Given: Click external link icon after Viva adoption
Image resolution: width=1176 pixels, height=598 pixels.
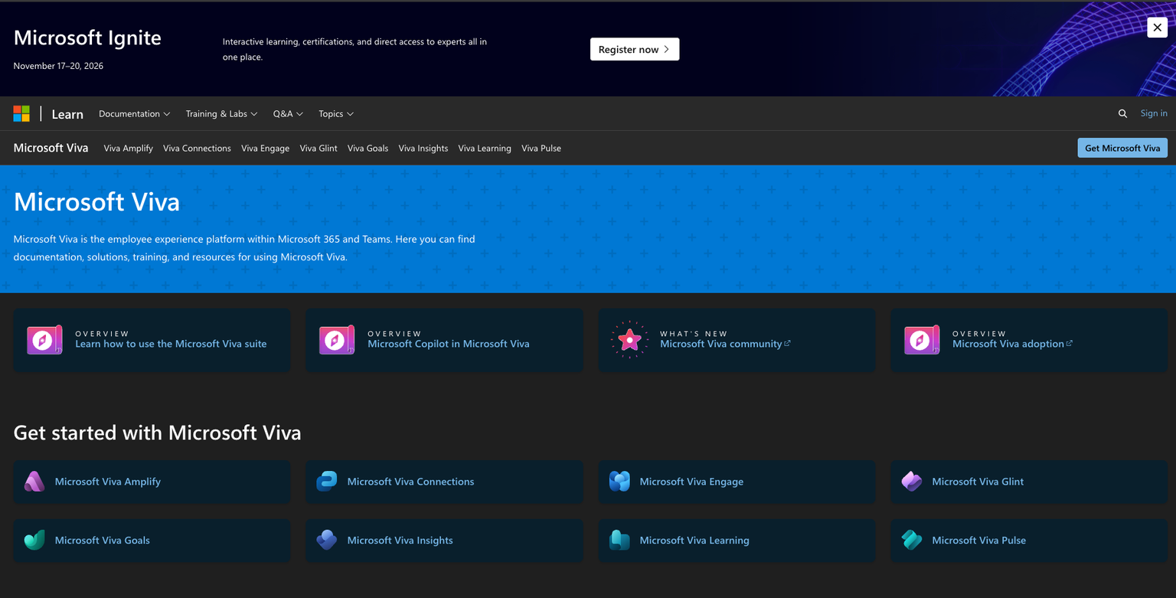Looking at the screenshot, I should (x=1070, y=344).
